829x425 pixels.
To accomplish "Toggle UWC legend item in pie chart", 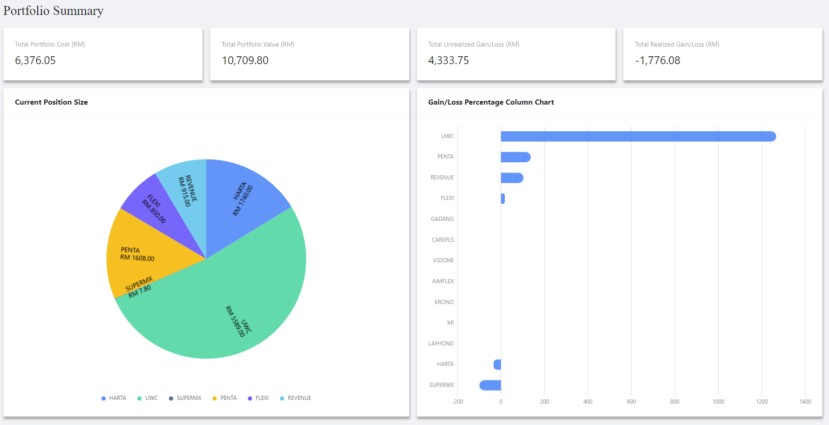I will coord(148,398).
